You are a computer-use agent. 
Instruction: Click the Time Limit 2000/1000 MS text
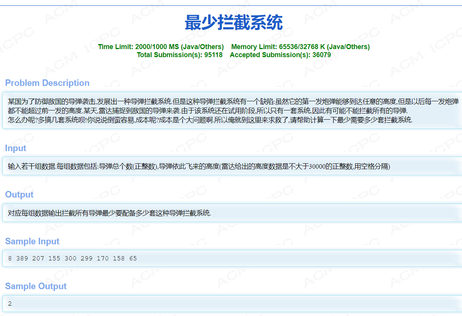(161, 47)
